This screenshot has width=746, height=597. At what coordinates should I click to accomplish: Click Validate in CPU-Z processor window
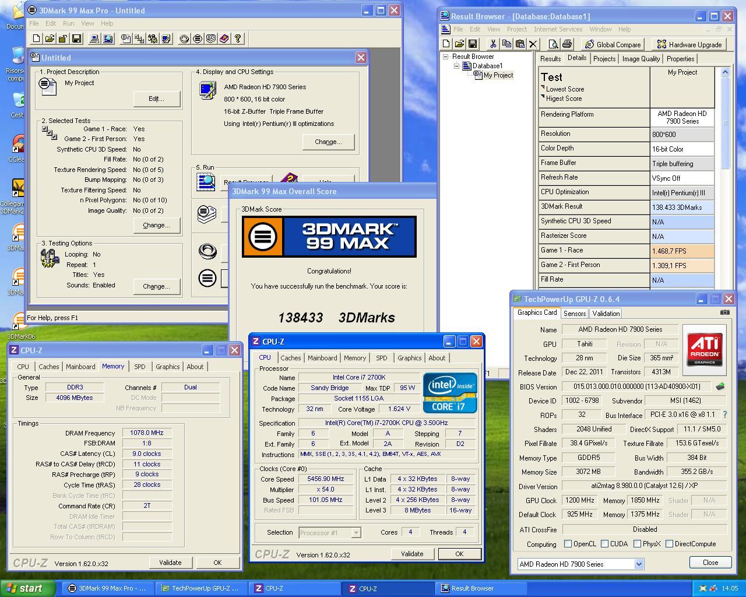(x=412, y=554)
